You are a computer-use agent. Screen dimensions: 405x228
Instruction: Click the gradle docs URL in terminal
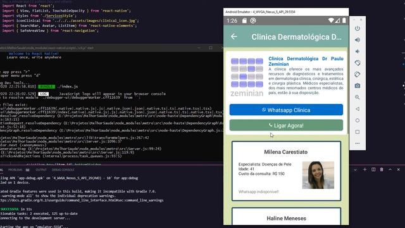(x=82, y=200)
